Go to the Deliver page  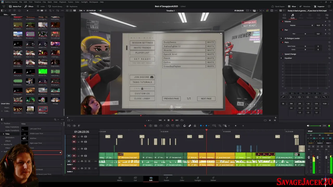tap(213, 179)
